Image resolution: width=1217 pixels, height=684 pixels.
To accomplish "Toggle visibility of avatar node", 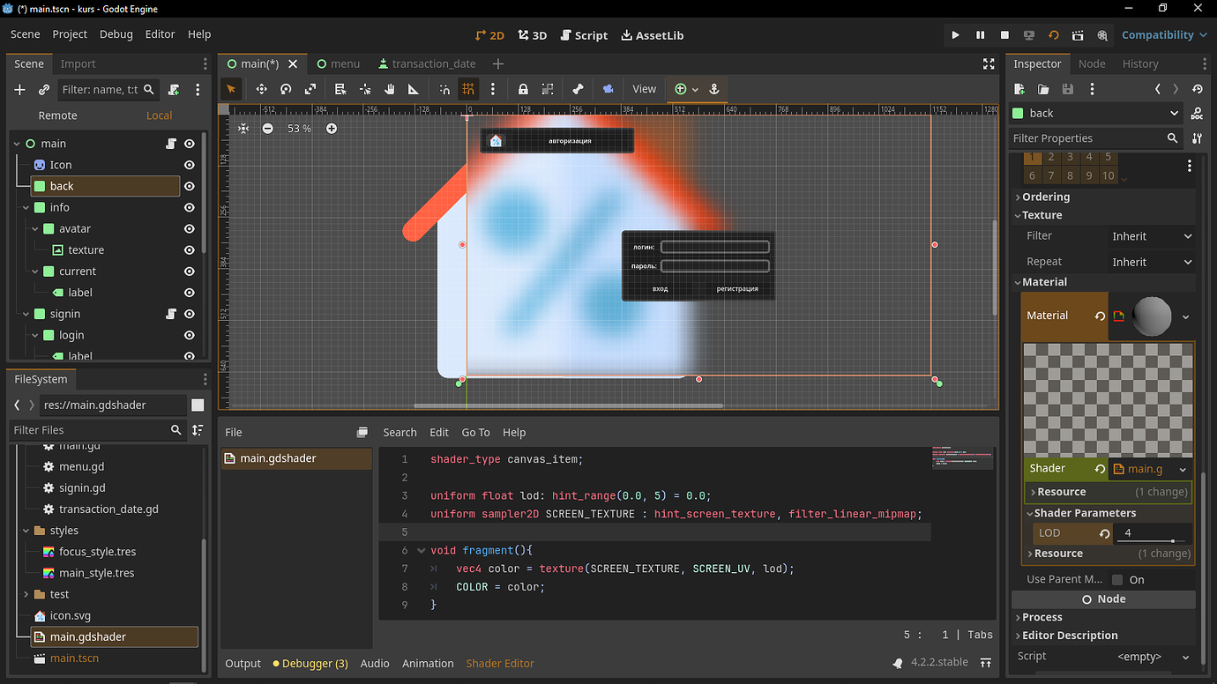I will point(189,228).
